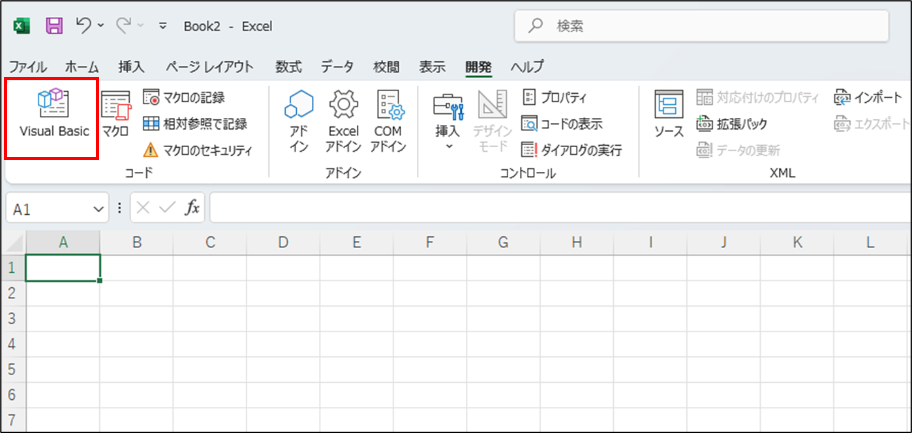Select column A header
912x433 pixels.
[x=63, y=242]
